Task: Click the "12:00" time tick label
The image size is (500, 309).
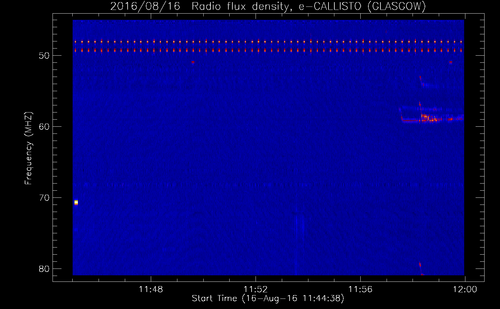Action: tap(465, 290)
